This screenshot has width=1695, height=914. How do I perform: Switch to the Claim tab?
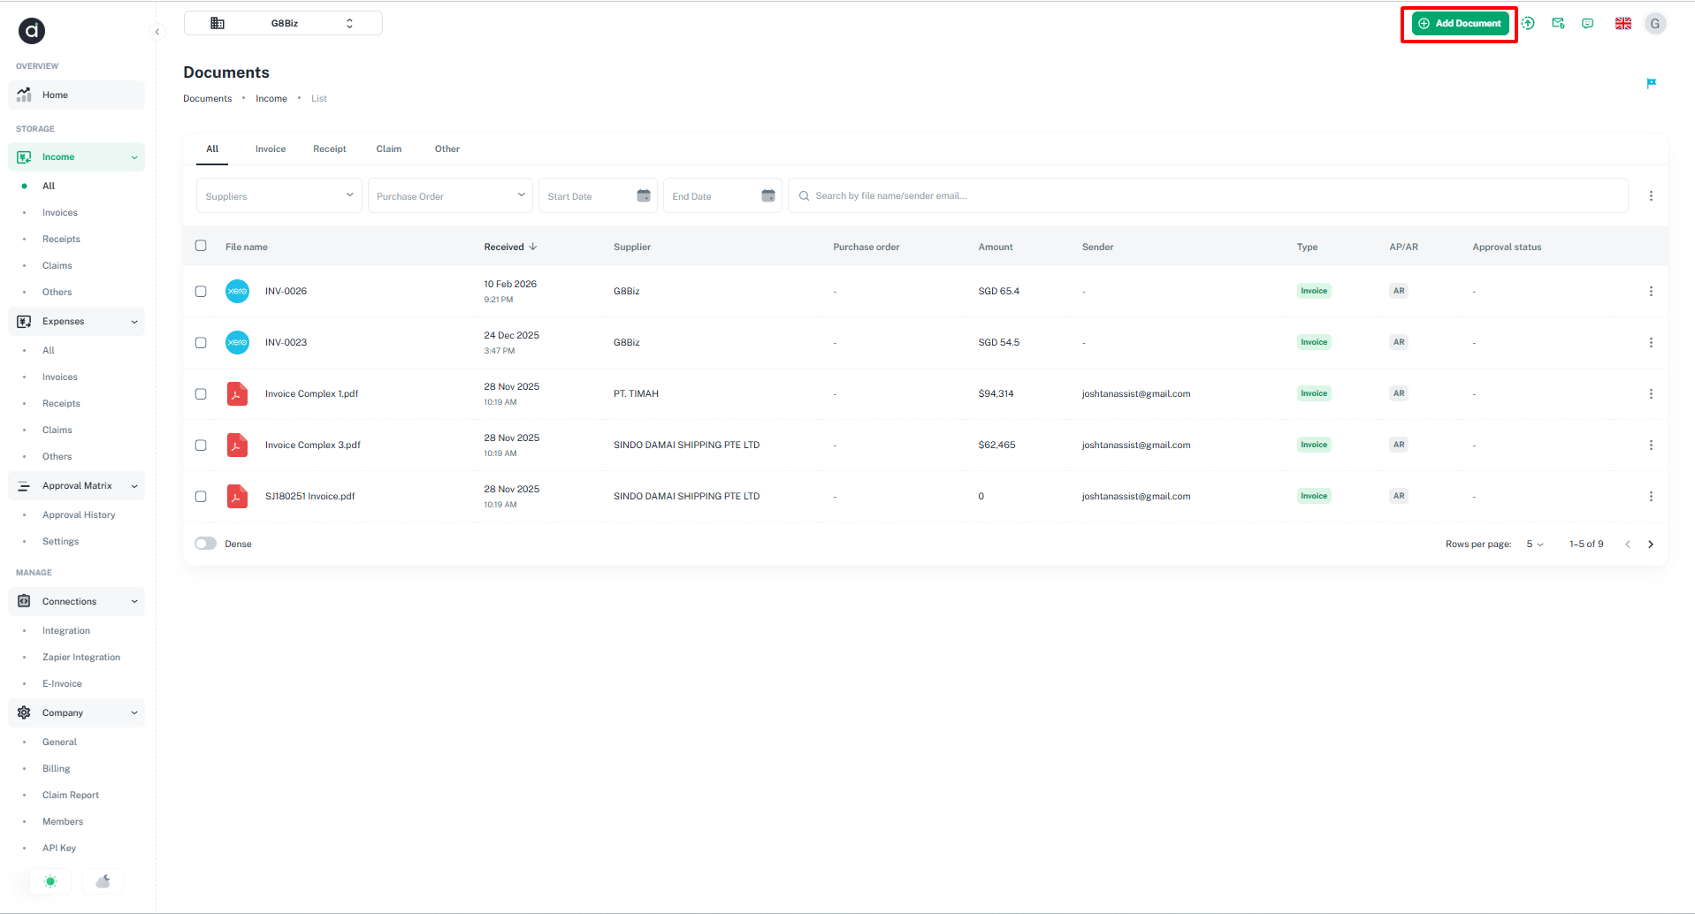pos(389,149)
